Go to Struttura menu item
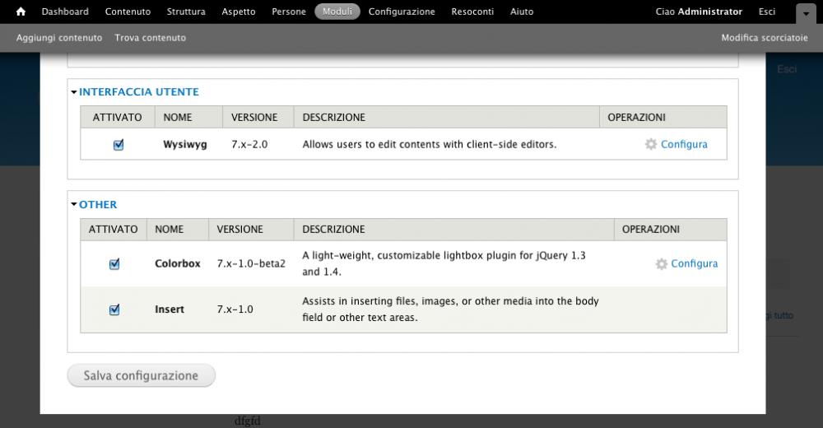Screen dimensions: 823x428 click(x=186, y=12)
